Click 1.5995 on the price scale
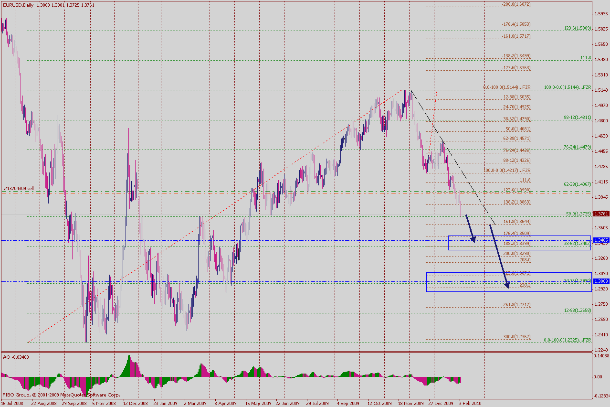Viewport: 610px width, 407px height. (x=600, y=14)
